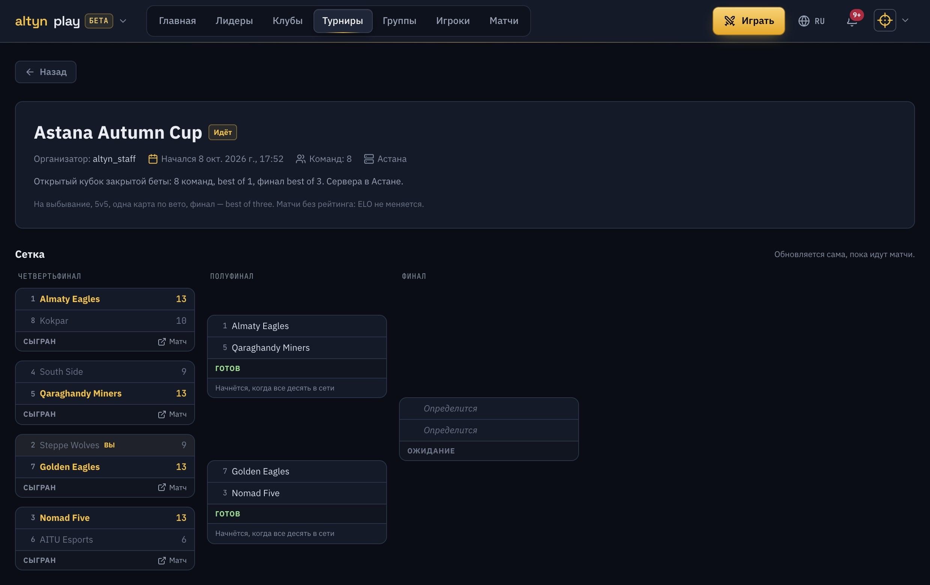930x585 pixels.
Task: Expand the chevron next to БЕТА badge
Action: tap(123, 21)
